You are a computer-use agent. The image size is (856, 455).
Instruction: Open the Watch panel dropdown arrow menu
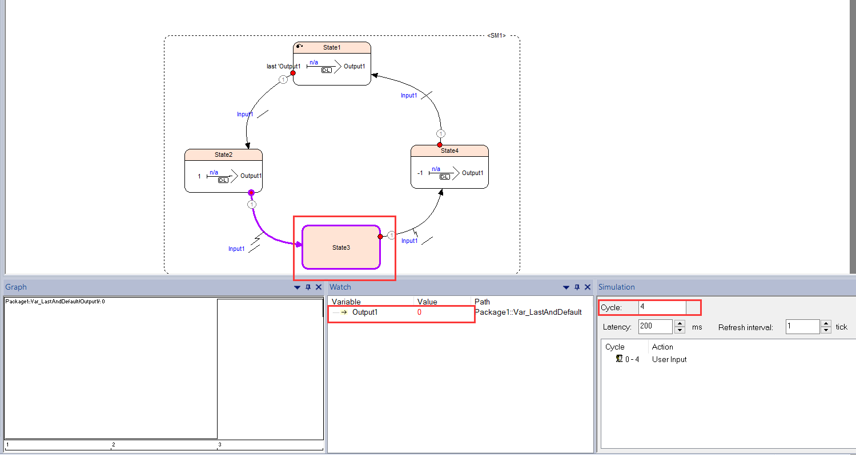click(566, 287)
